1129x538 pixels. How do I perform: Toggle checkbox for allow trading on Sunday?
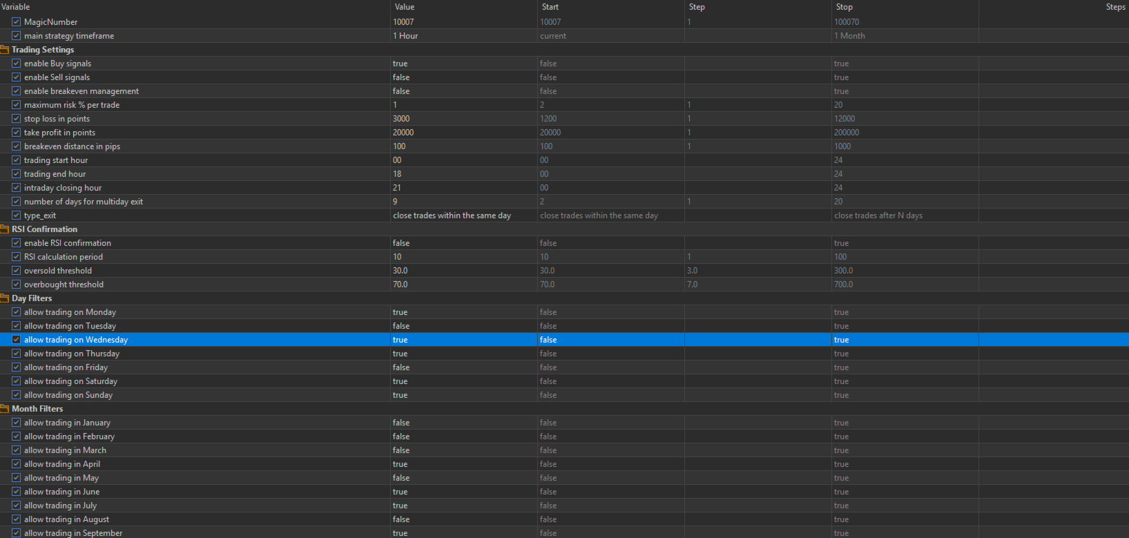(x=17, y=395)
